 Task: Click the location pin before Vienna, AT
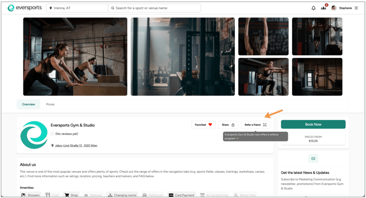pyautogui.click(x=51, y=8)
